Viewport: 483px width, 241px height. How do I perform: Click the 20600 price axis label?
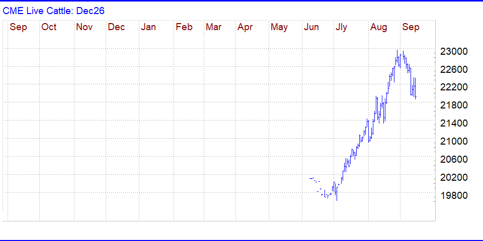(454, 159)
